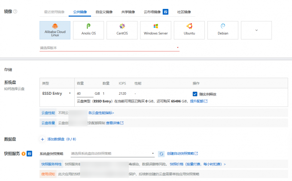Click the 荐 badge beside 快照服务
292x181 pixels.
click(29, 154)
